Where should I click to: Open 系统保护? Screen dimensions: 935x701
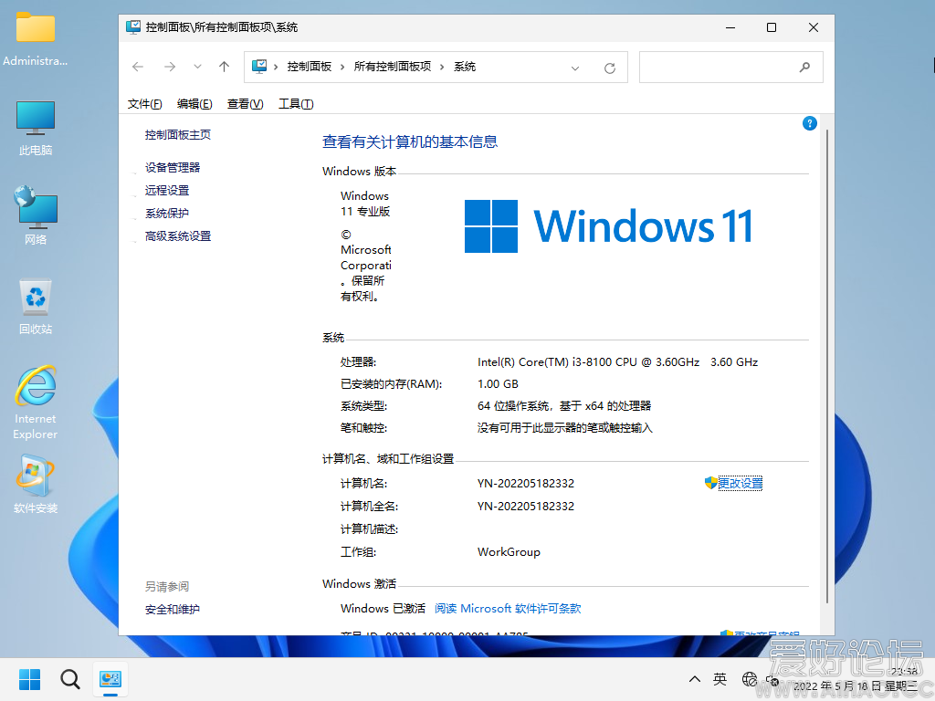pyautogui.click(x=167, y=213)
